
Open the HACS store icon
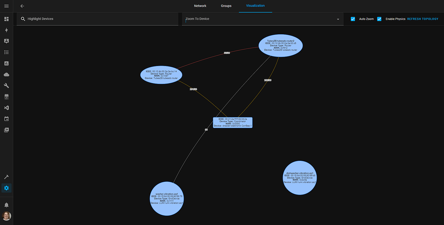click(6, 97)
